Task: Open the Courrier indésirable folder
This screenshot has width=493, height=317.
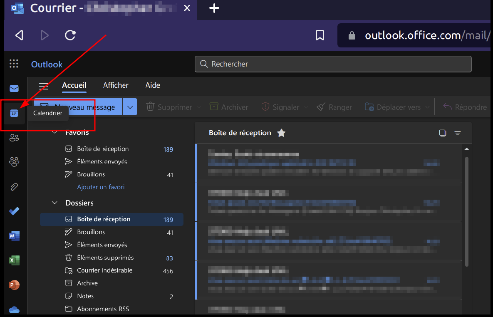Action: 104,270
